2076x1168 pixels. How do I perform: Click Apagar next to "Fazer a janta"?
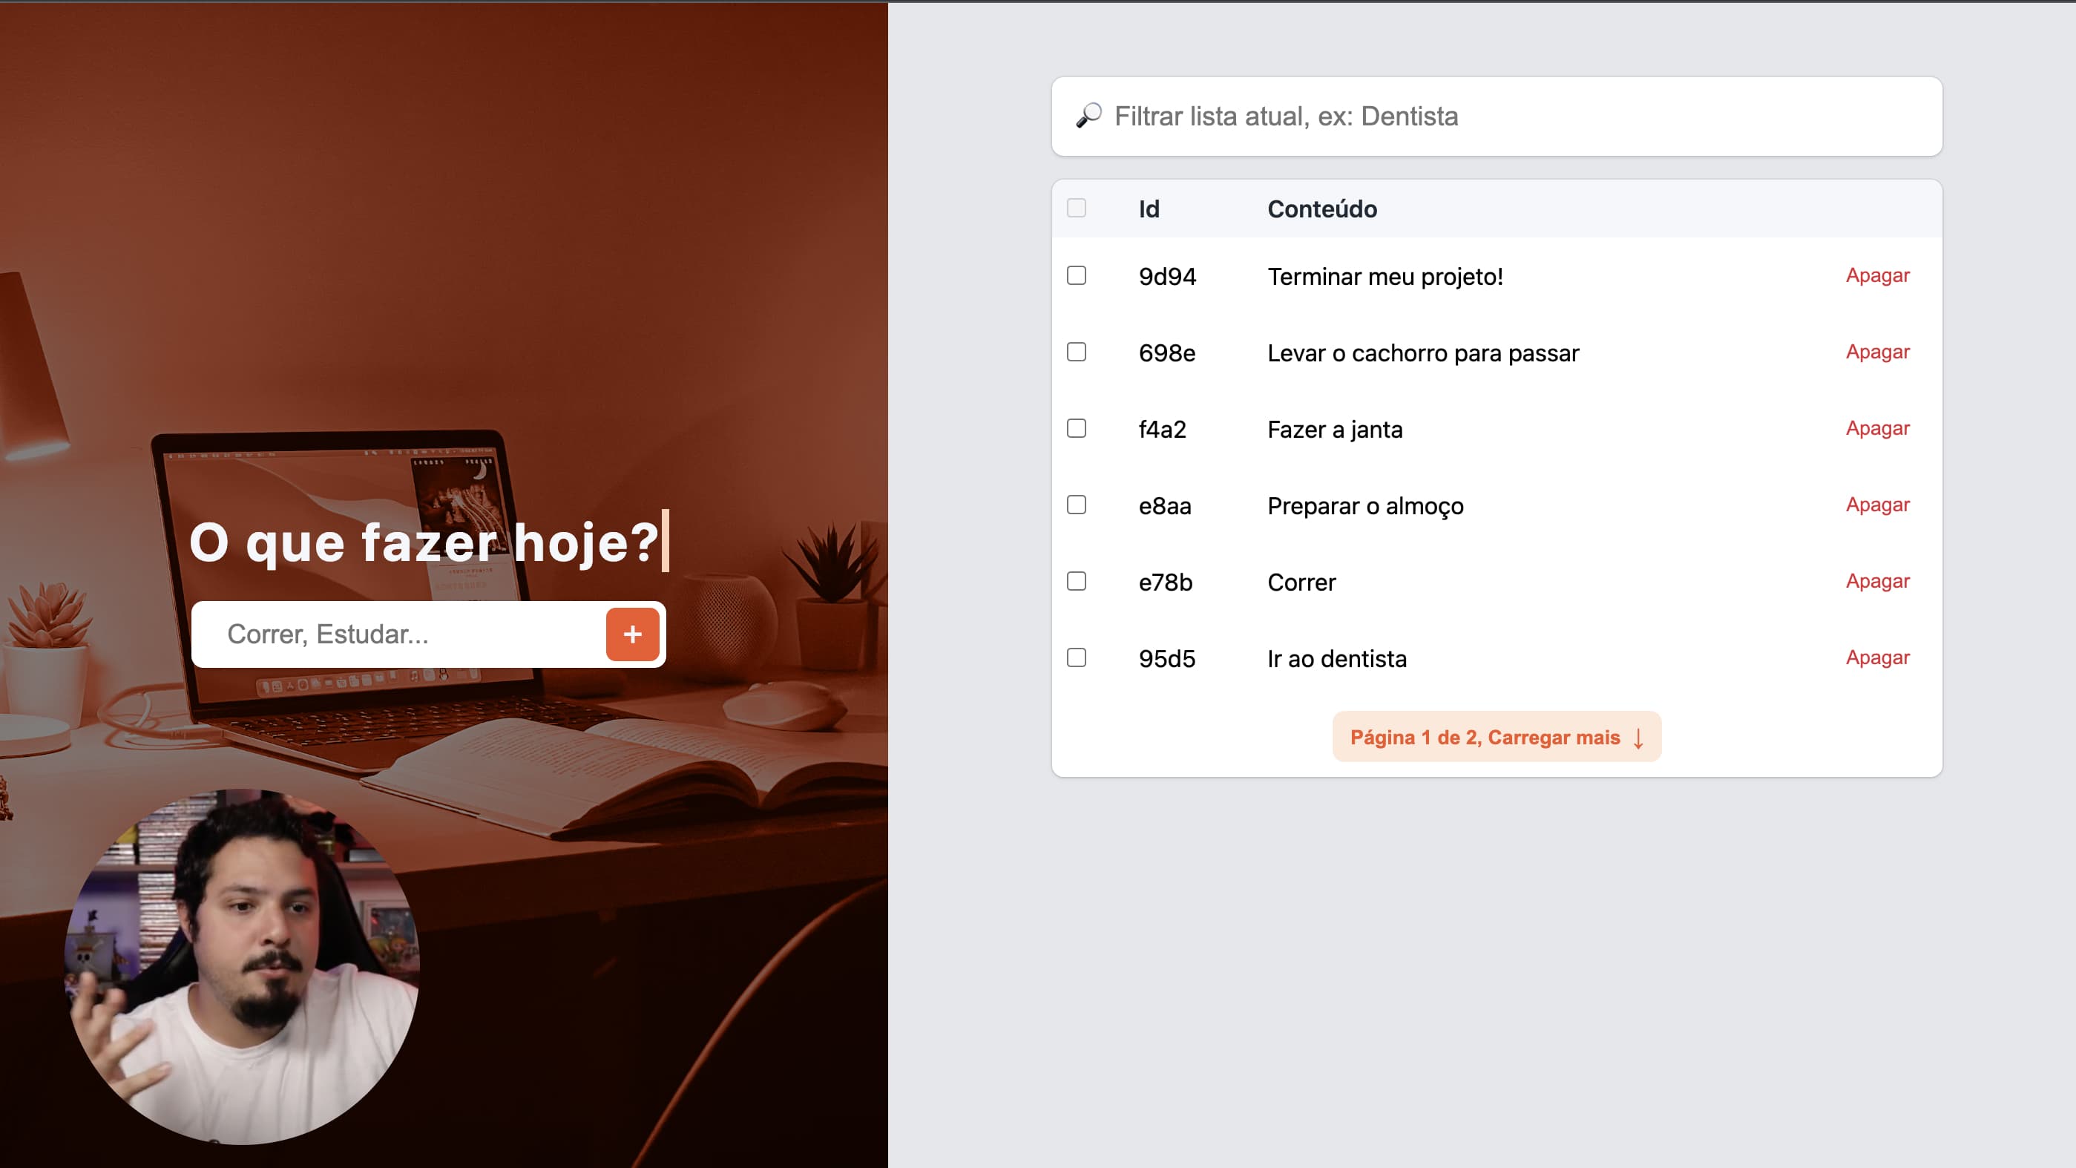click(x=1878, y=428)
